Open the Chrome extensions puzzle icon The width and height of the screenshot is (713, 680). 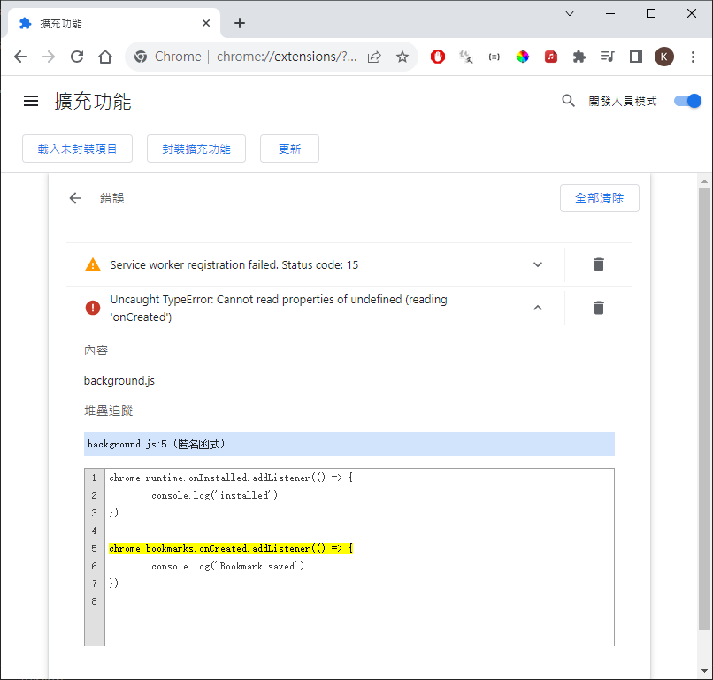tap(579, 57)
